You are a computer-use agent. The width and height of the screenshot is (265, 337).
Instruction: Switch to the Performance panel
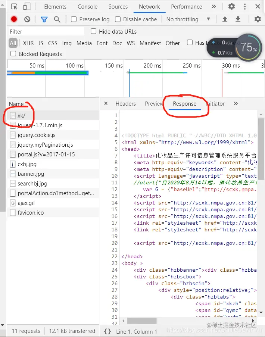point(187,7)
